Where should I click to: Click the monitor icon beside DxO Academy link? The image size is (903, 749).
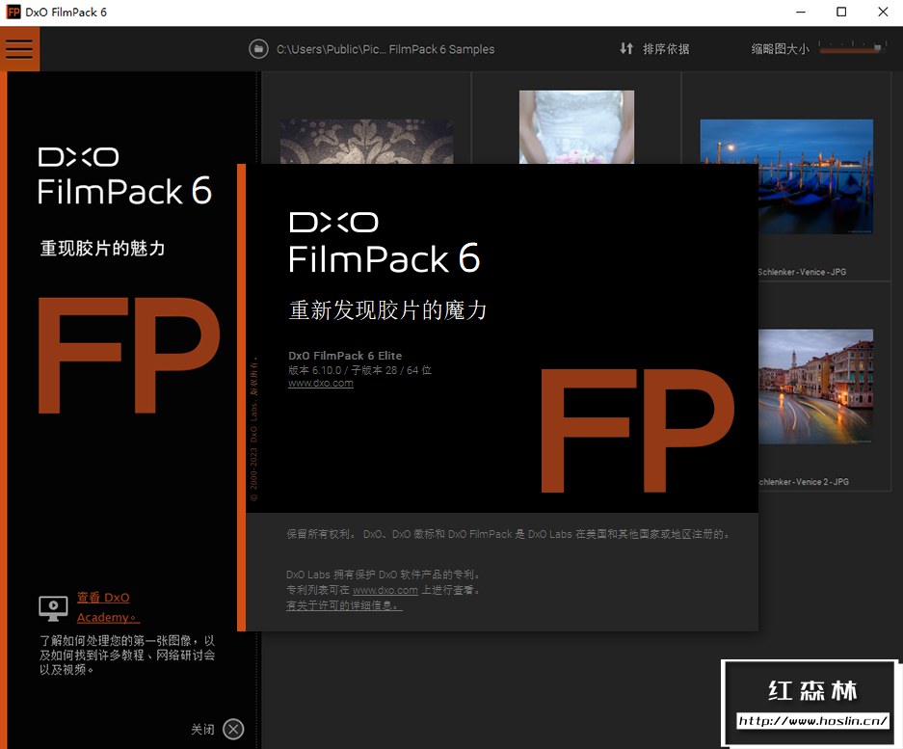(x=53, y=607)
